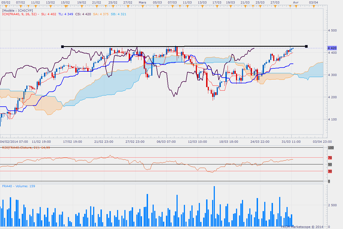This screenshot has width=343, height=229.
Task: Click the '11/02 19:00' time axis label
Action: 41,142
